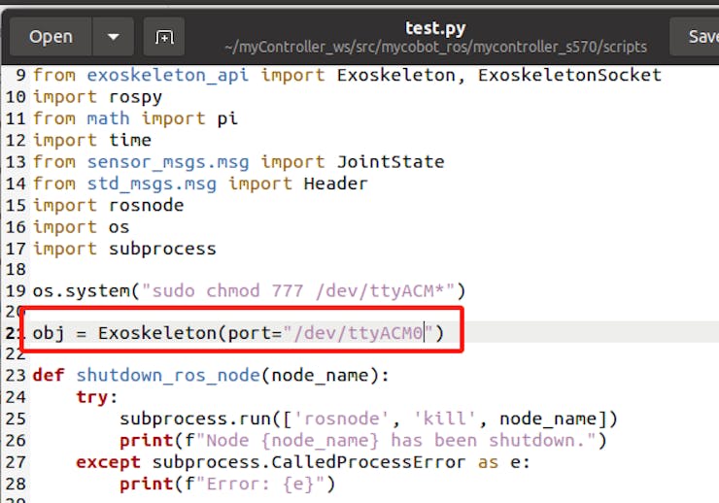Click the import subprocess line
Screen dimensions: 719x503
pos(124,248)
